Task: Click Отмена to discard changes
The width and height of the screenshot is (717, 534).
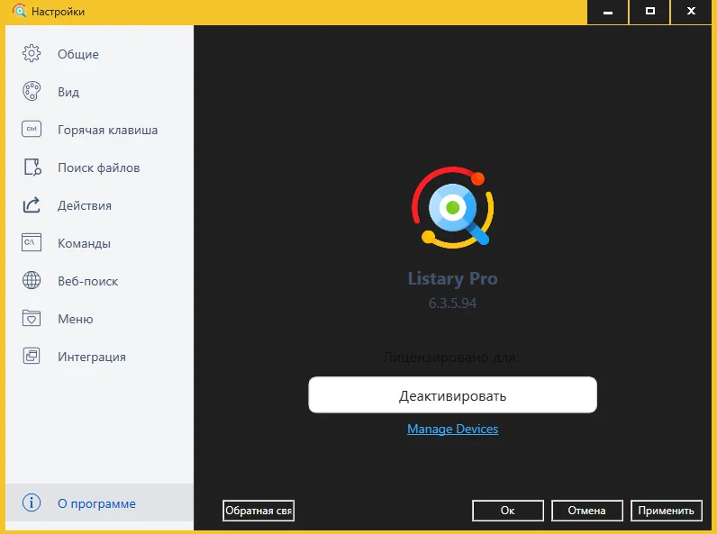Action: [x=586, y=511]
